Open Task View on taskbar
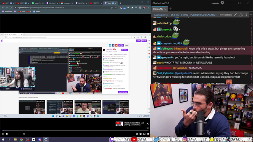This screenshot has width=253, height=142. [9, 140]
